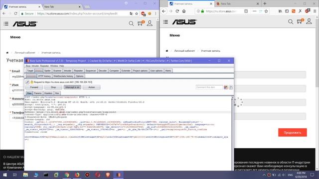Open Repeater menu in Burp menu bar
Screen dimensions: 319x179
click(x=44, y=66)
